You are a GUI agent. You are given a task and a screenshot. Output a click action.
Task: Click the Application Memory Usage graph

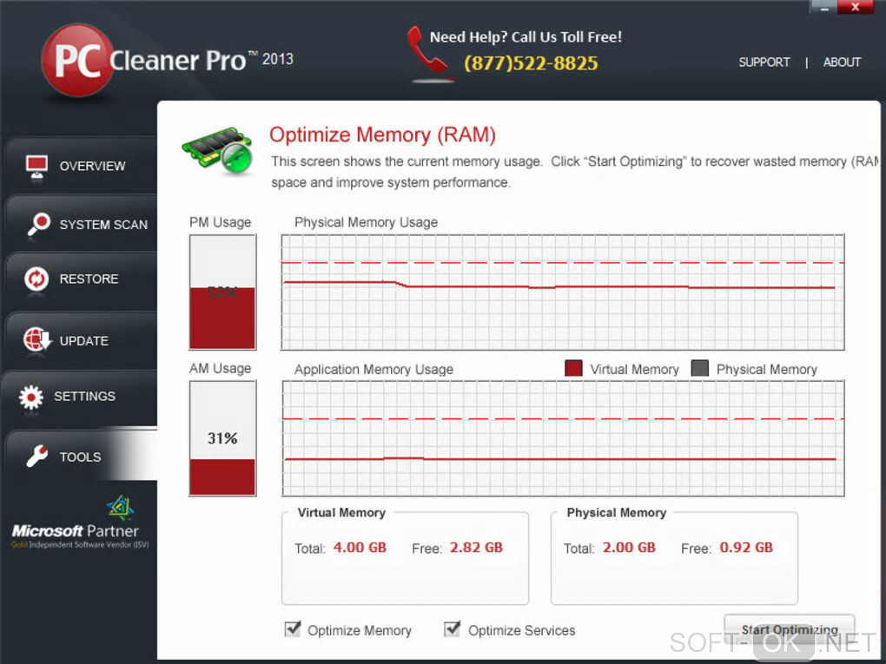(563, 438)
